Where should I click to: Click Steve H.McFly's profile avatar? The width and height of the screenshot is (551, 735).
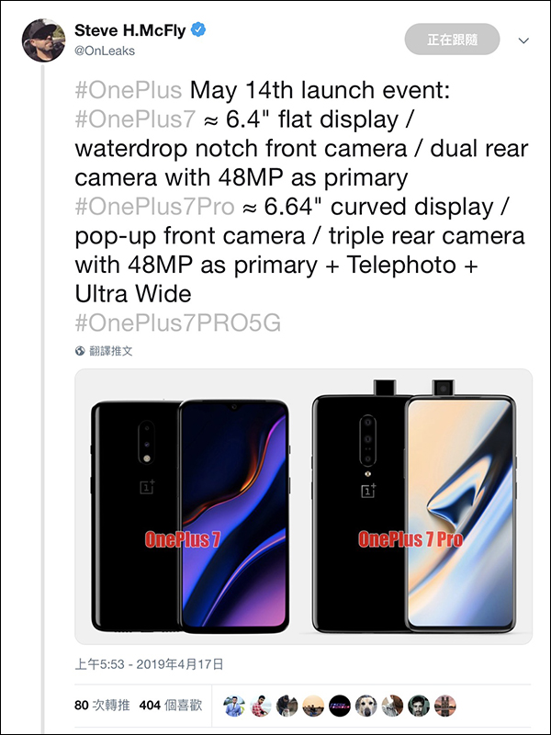click(42, 40)
